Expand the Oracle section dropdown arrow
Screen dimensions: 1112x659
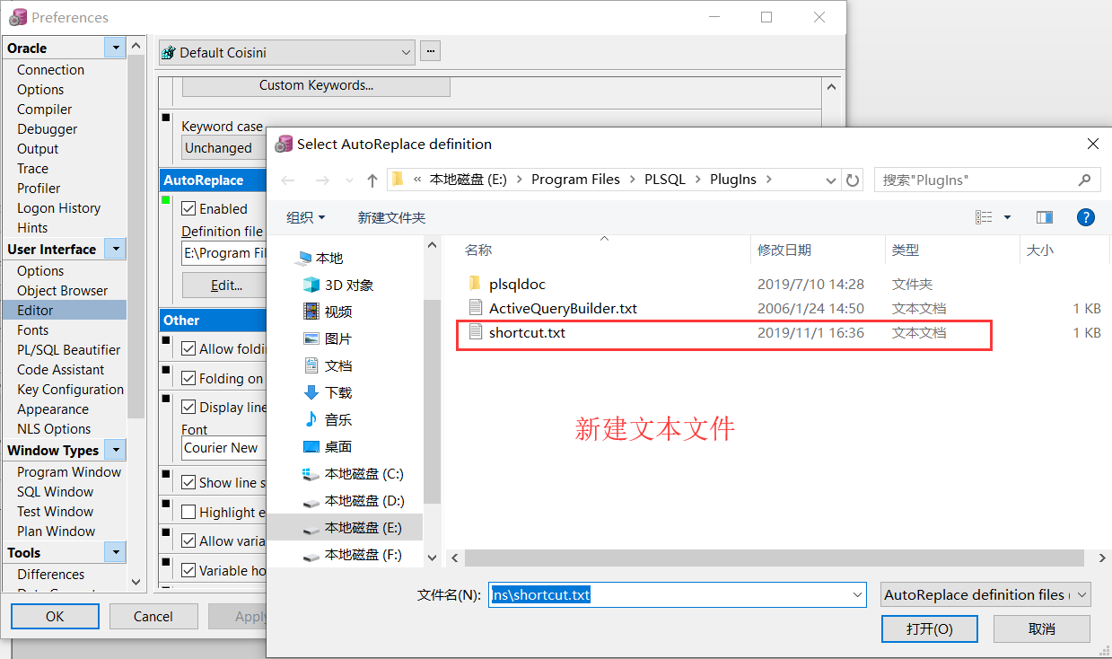coord(114,48)
